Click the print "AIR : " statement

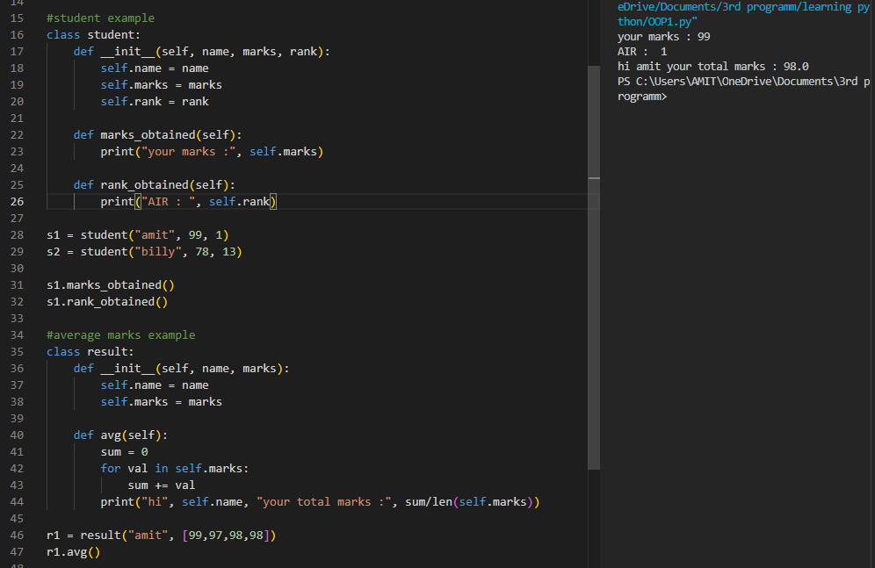click(x=188, y=201)
